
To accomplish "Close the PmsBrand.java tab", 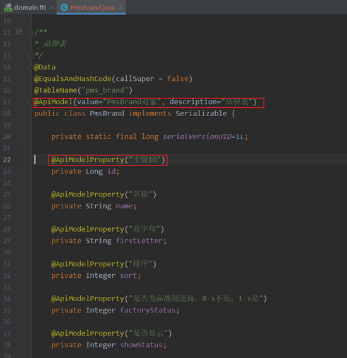I will click(x=121, y=8).
